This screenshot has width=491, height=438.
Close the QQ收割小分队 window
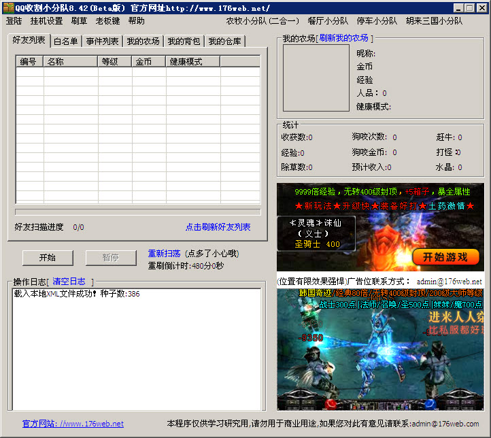coord(481,8)
